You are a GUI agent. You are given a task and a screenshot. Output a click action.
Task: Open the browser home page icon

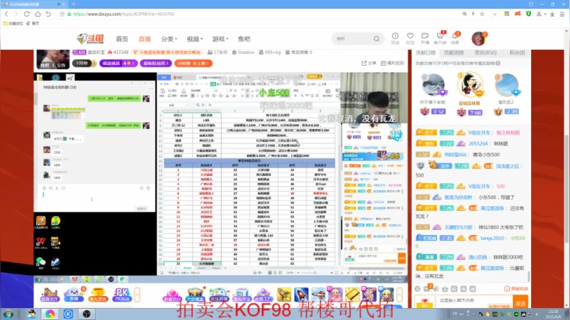pos(38,13)
